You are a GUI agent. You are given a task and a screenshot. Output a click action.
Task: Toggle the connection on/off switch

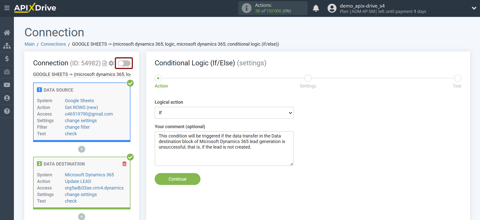point(124,63)
